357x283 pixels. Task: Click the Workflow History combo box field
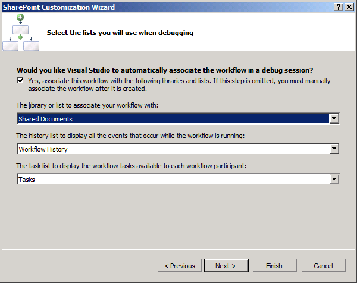[x=173, y=149]
